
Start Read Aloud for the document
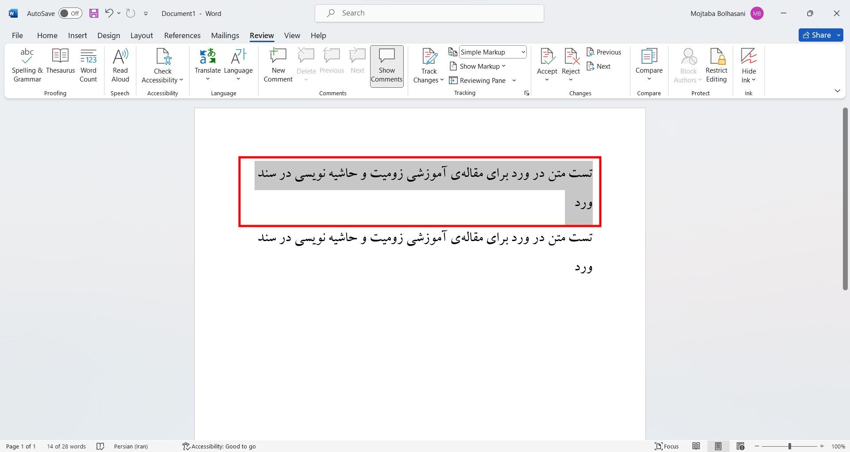pos(120,66)
